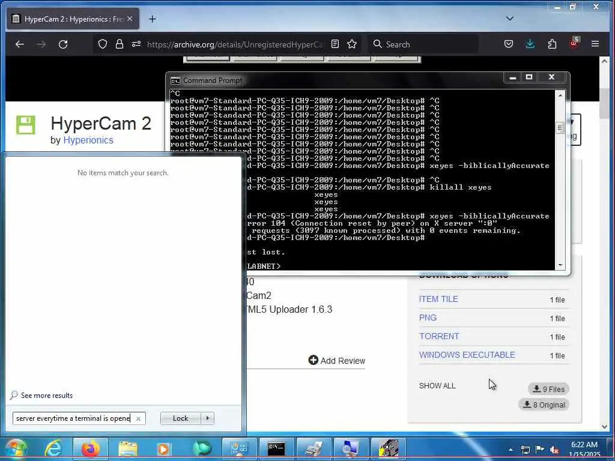The width and height of the screenshot is (615, 461).
Task: Click the muted volume tray icon
Action: tap(554, 450)
